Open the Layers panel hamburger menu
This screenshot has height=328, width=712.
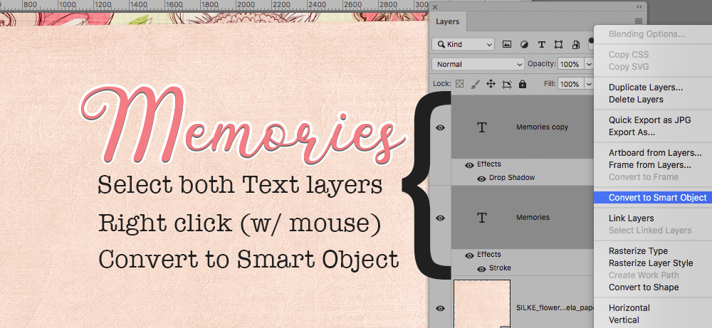tap(639, 21)
